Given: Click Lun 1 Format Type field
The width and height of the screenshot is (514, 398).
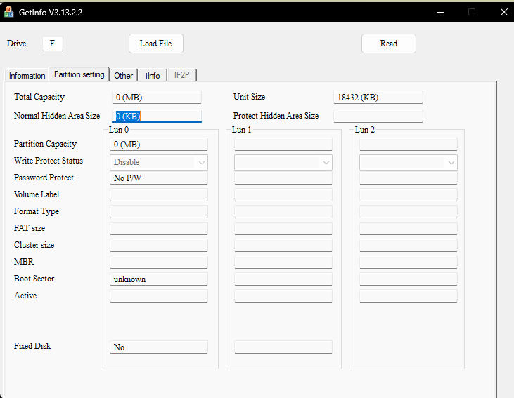Looking at the screenshot, I should click(x=283, y=212).
